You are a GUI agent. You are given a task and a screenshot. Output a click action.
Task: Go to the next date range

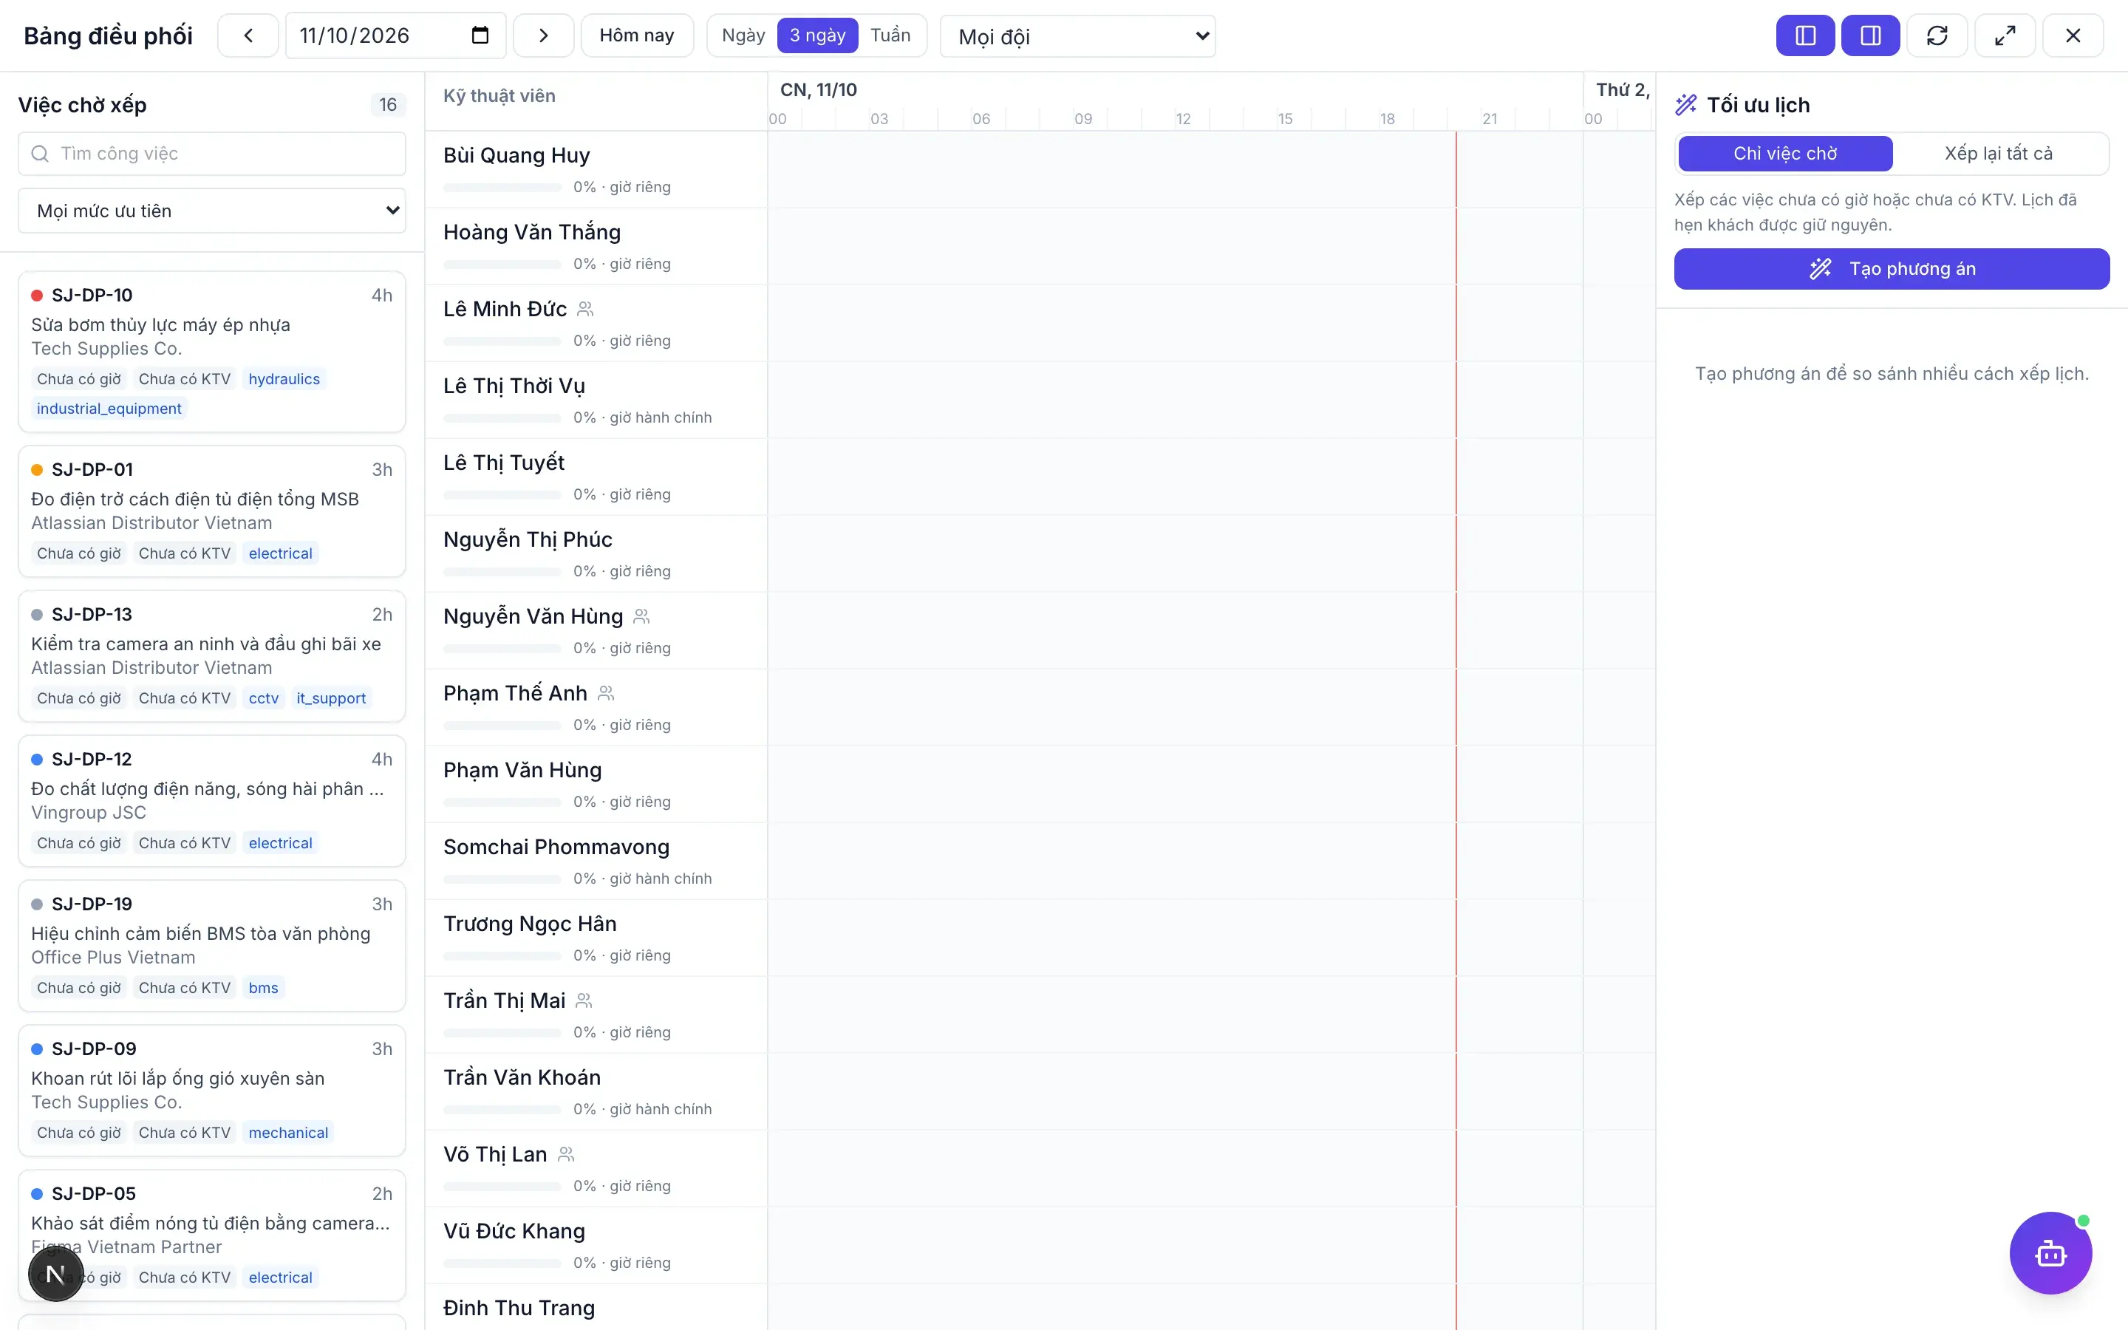543,35
